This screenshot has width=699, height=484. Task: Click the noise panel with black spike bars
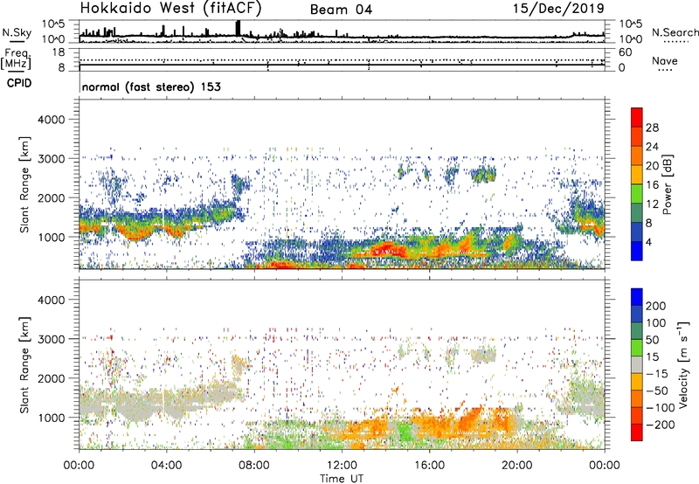click(342, 31)
